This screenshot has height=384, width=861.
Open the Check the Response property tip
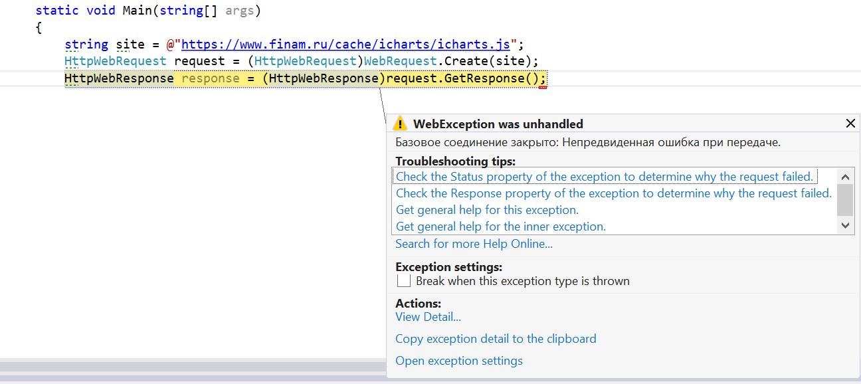coord(613,193)
